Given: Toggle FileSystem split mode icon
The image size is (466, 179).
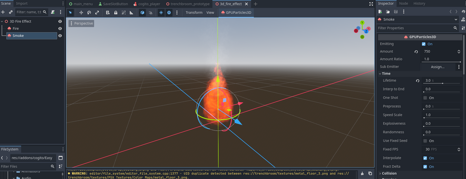Looking at the screenshot, I should [x=60, y=158].
